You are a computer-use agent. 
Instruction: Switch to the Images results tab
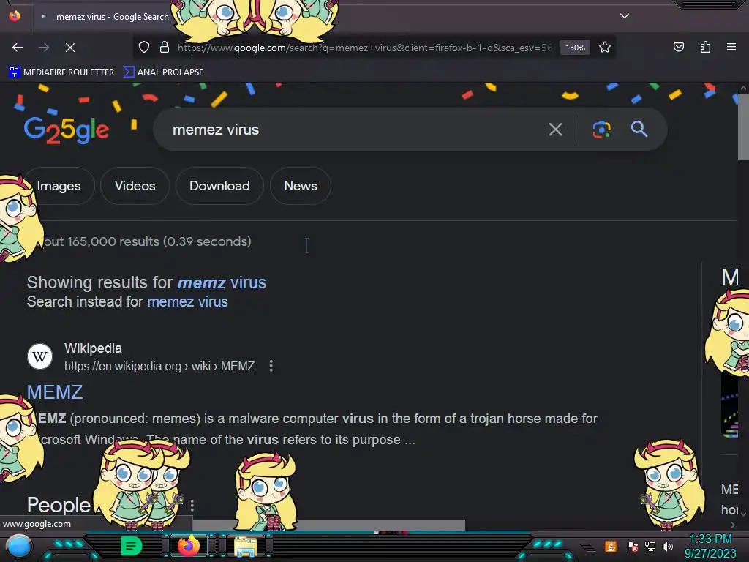click(x=59, y=186)
